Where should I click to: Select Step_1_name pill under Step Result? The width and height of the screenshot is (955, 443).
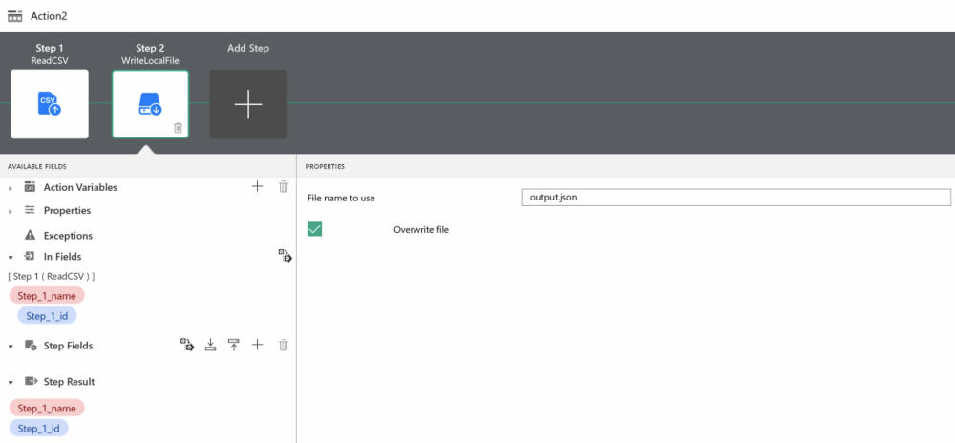point(47,409)
